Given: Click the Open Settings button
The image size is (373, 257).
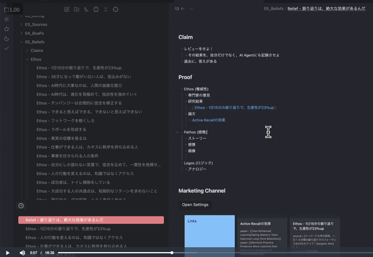Looking at the screenshot, I should [x=195, y=205].
